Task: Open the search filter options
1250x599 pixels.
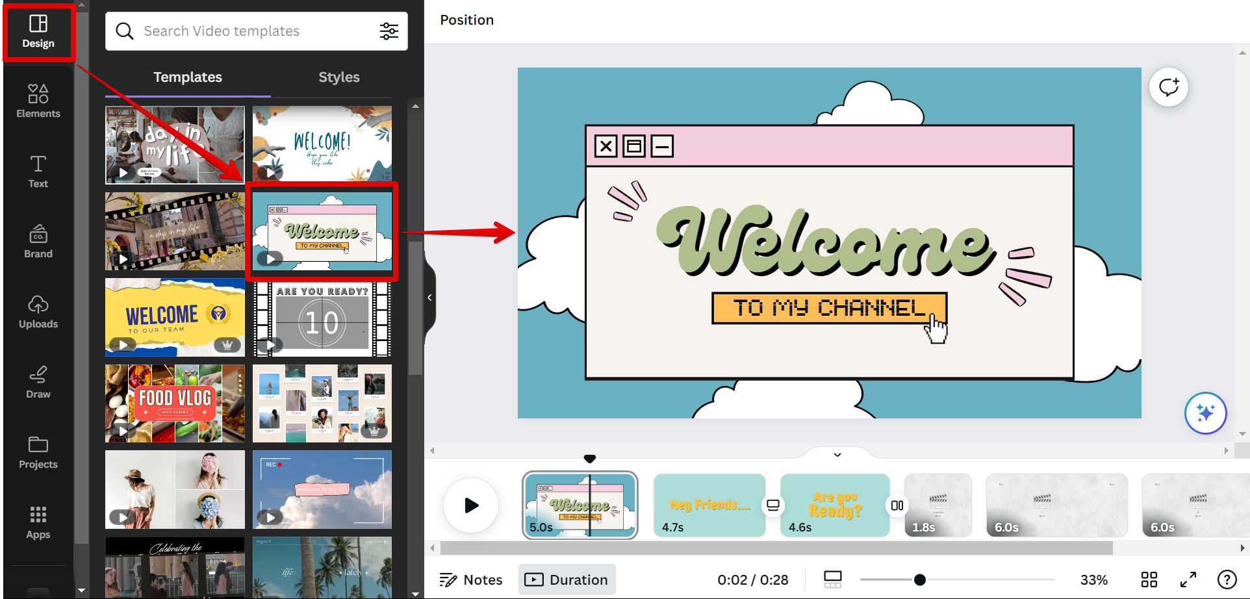Action: point(389,31)
